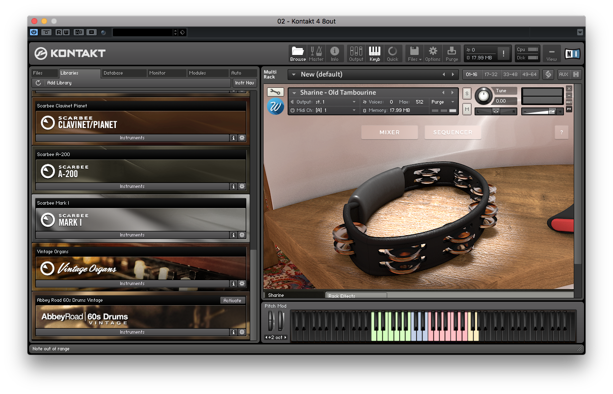Minimize all rack headers icon
Screen dimensions: 613x394
576,75
